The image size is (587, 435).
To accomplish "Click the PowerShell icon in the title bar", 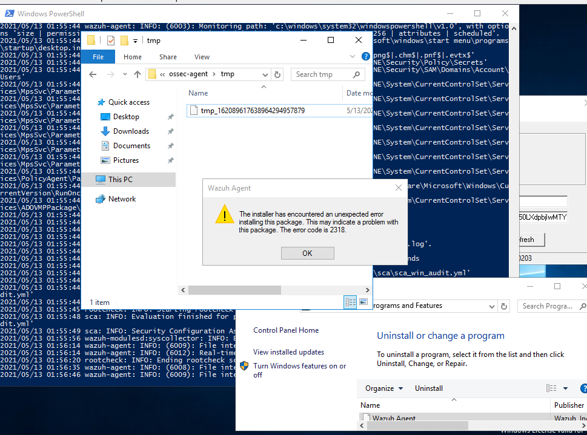I will 9,13.
